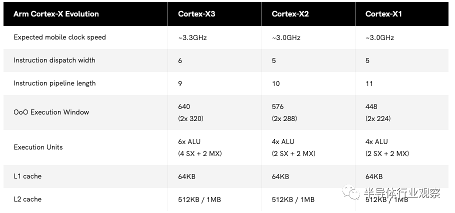Click the Cortex-X3 column header
The height and width of the screenshot is (213, 455).
(x=196, y=14)
